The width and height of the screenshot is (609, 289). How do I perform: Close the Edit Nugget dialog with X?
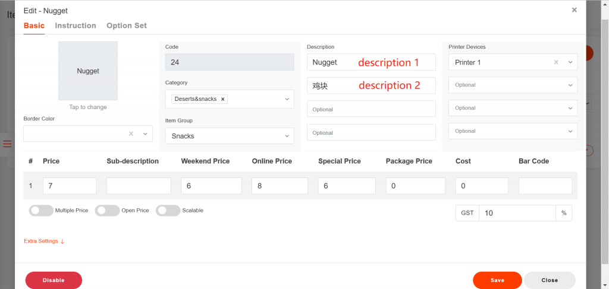point(574,10)
